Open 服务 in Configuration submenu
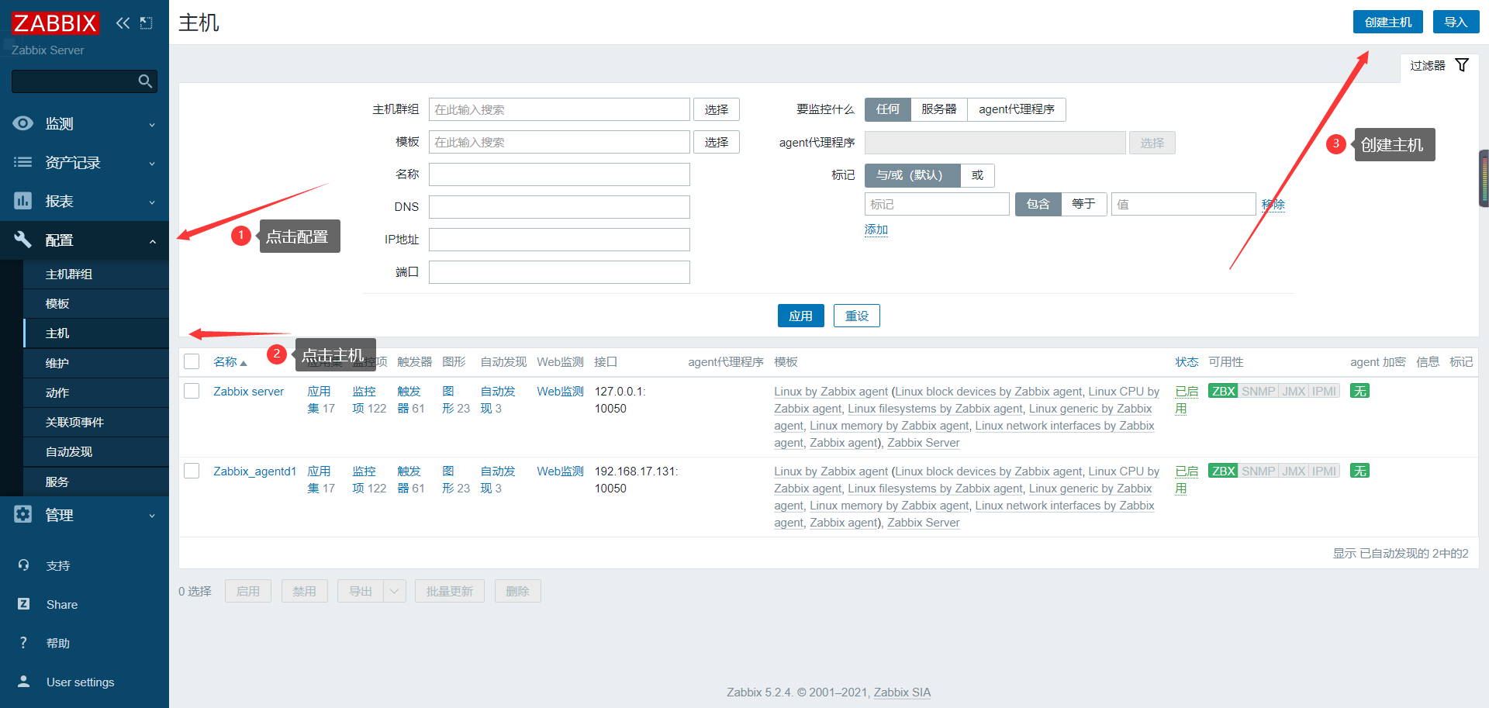 tap(96, 482)
